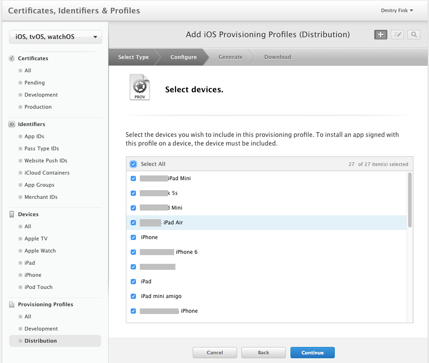Click the Devices section phone icon
The width and height of the screenshot is (429, 363).
[x=12, y=214]
